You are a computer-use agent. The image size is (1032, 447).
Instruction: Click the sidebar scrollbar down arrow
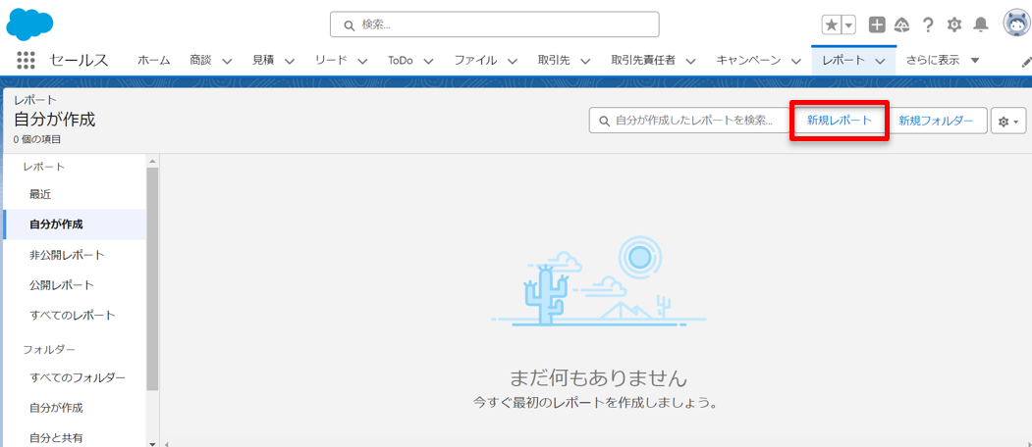click(153, 444)
